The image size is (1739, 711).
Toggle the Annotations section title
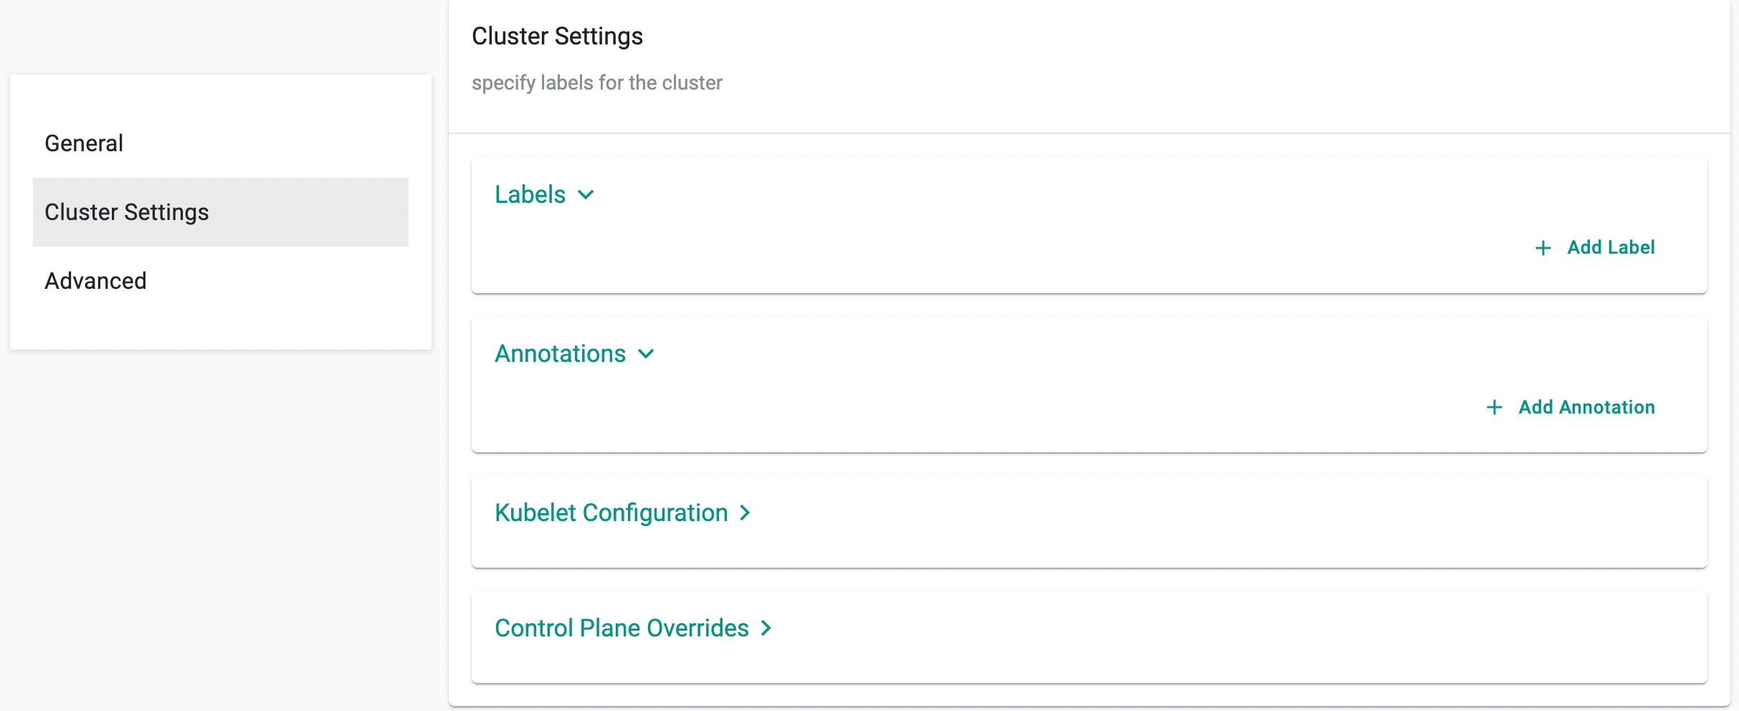click(560, 354)
